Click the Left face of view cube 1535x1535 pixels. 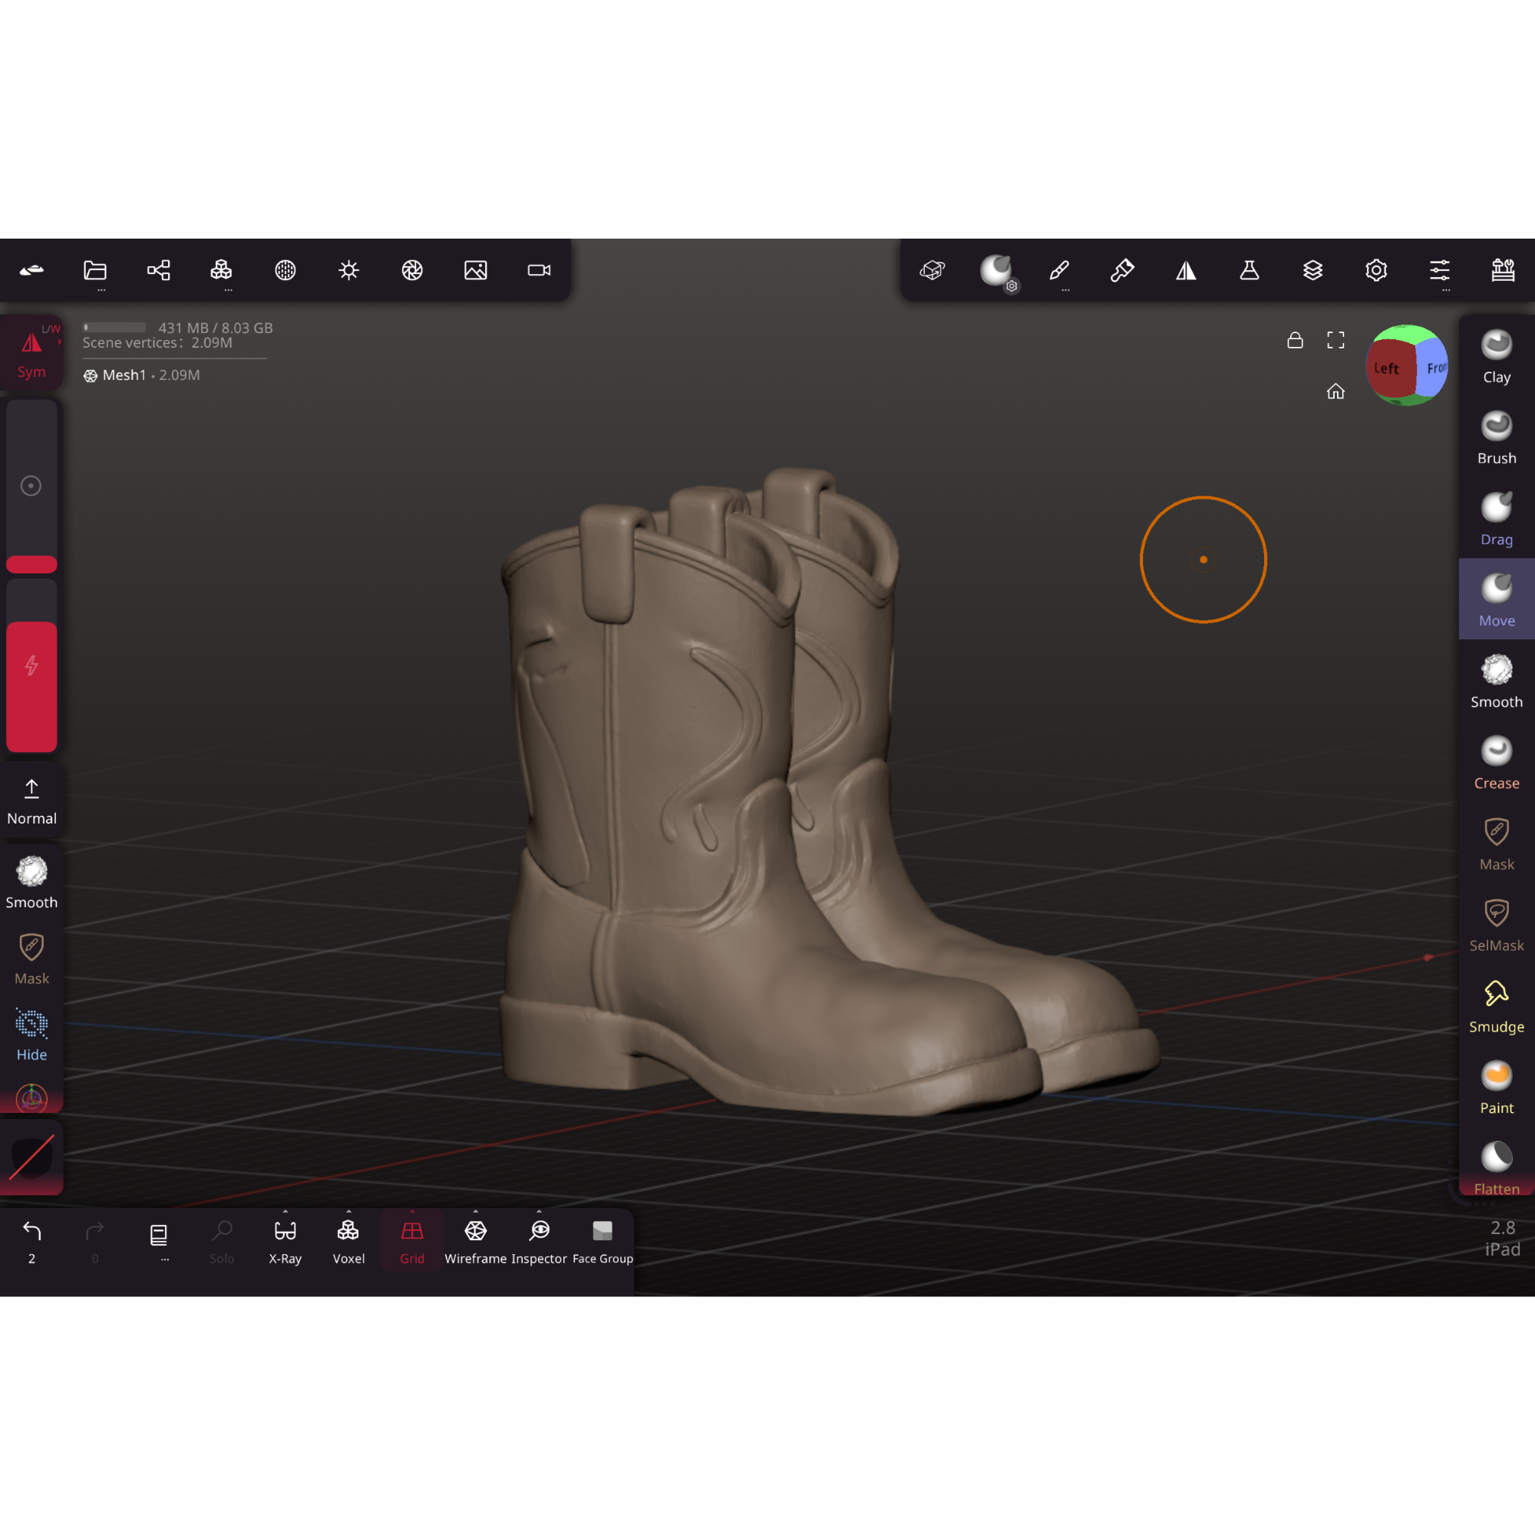[1390, 368]
